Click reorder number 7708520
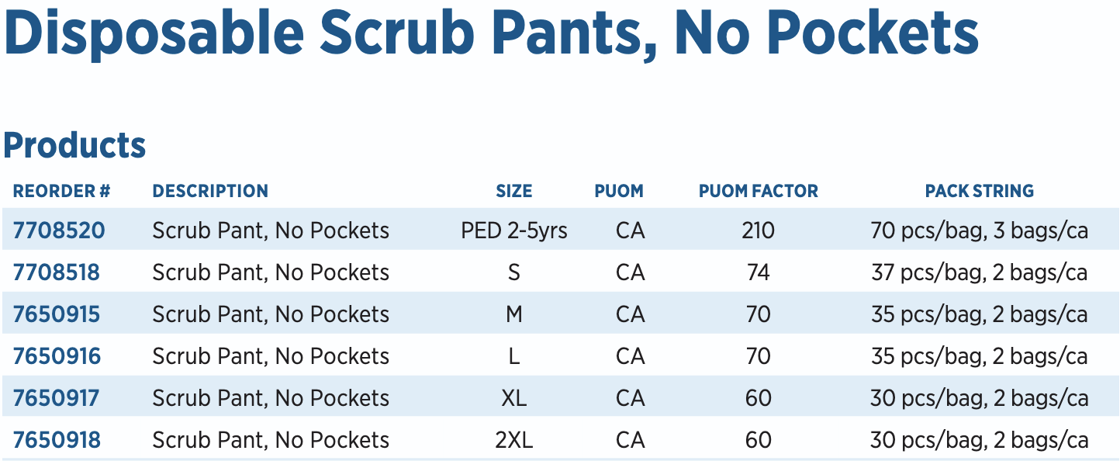The width and height of the screenshot is (1120, 461). click(59, 230)
